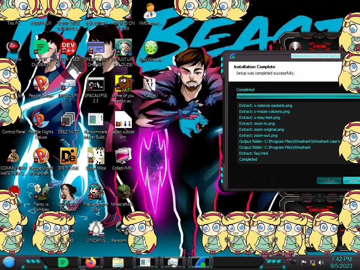Switch to Wireshark setup taskbar button
Viewport: 360px width, 270px height.
(201, 262)
